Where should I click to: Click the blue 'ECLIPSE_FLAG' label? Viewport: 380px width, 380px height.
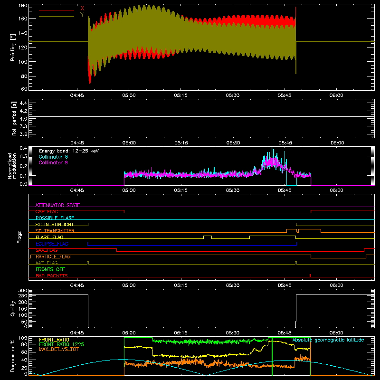click(52, 244)
